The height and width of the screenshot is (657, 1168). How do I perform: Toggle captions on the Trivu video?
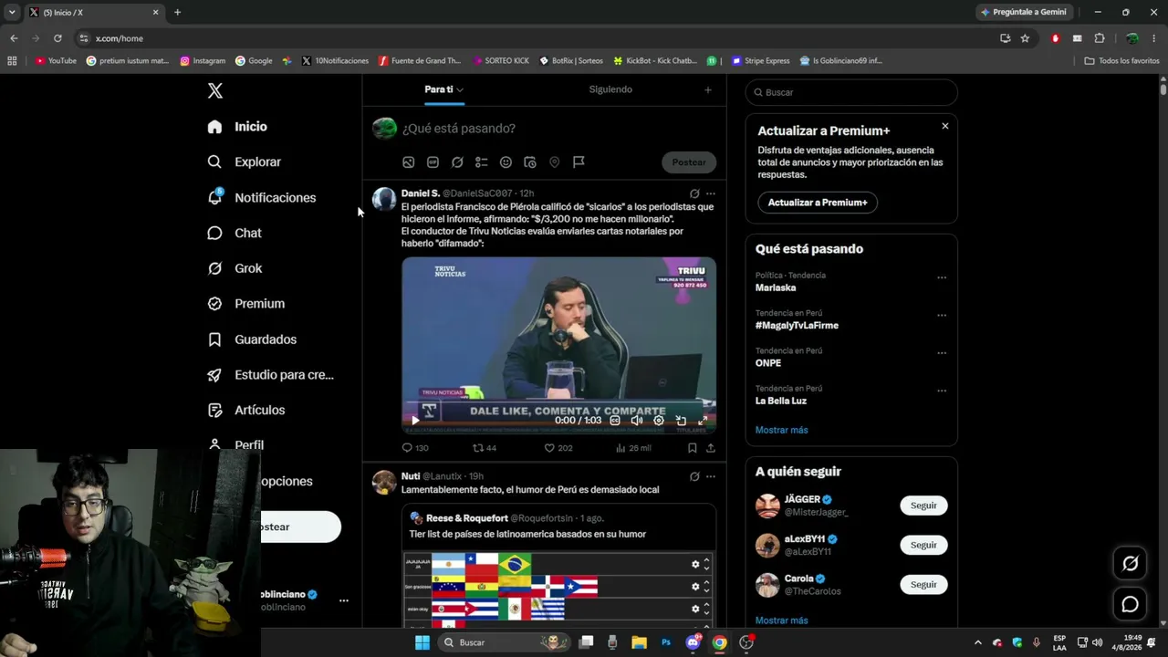click(615, 421)
